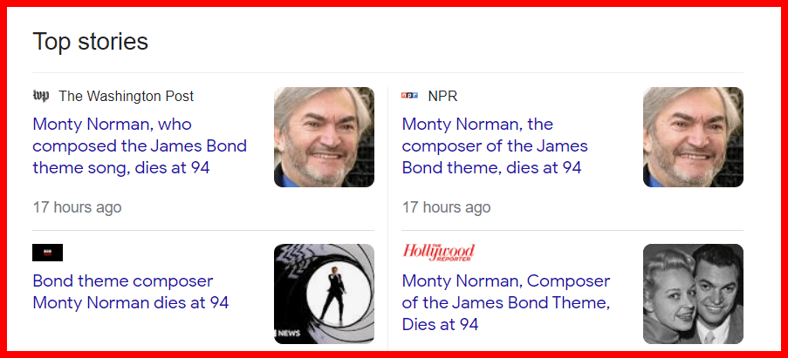Image resolution: width=788 pixels, height=358 pixels.
Task: Click the 'NPR' source name text
Action: point(442,96)
